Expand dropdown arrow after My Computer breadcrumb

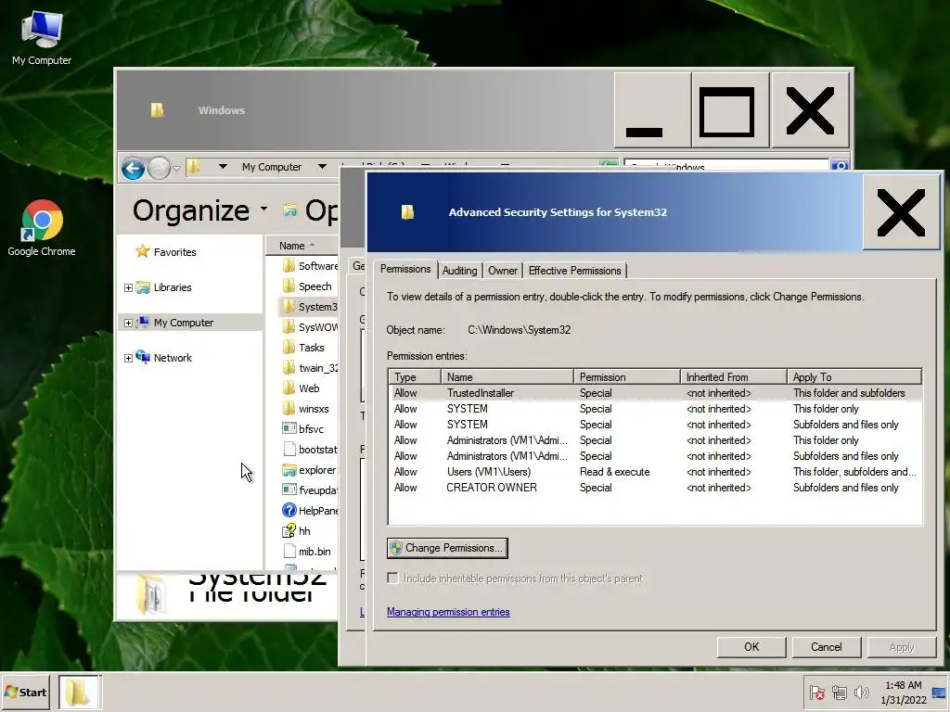click(x=322, y=167)
